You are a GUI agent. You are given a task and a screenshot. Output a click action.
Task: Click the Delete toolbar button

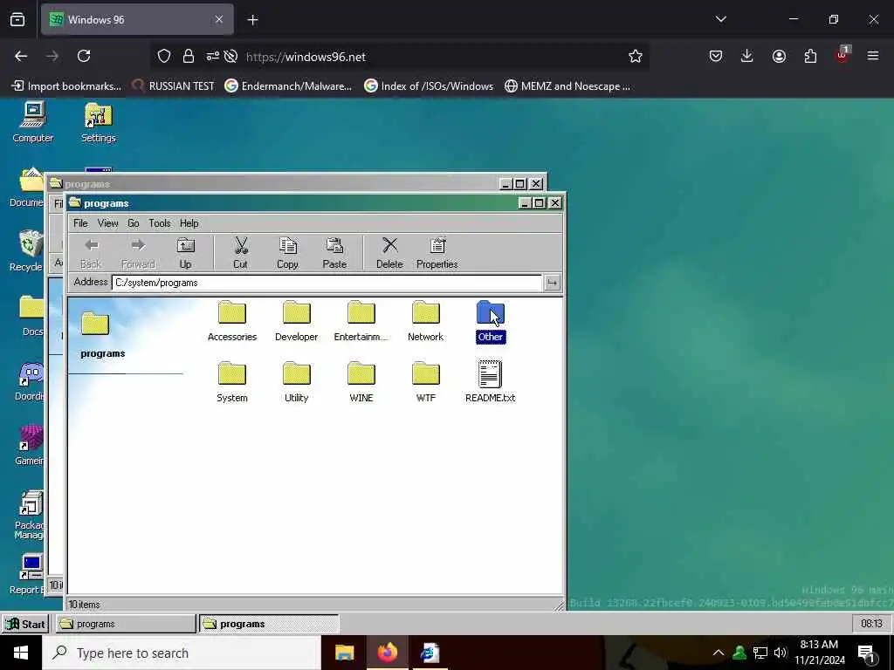click(389, 253)
